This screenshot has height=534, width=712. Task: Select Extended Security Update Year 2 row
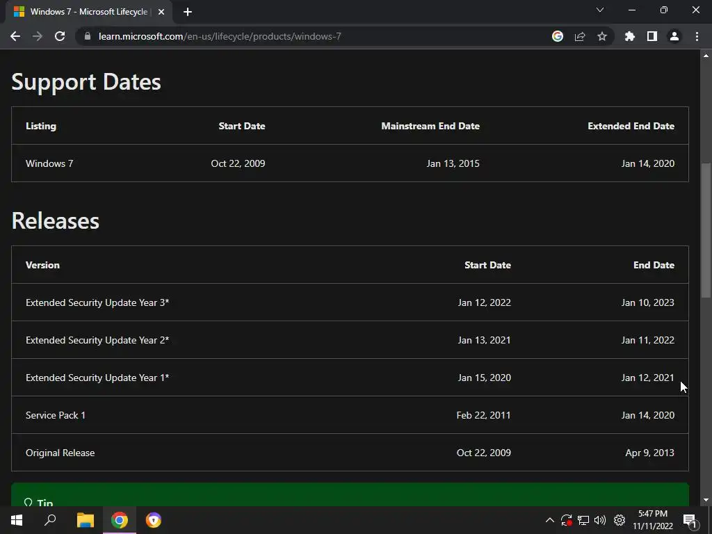350,340
